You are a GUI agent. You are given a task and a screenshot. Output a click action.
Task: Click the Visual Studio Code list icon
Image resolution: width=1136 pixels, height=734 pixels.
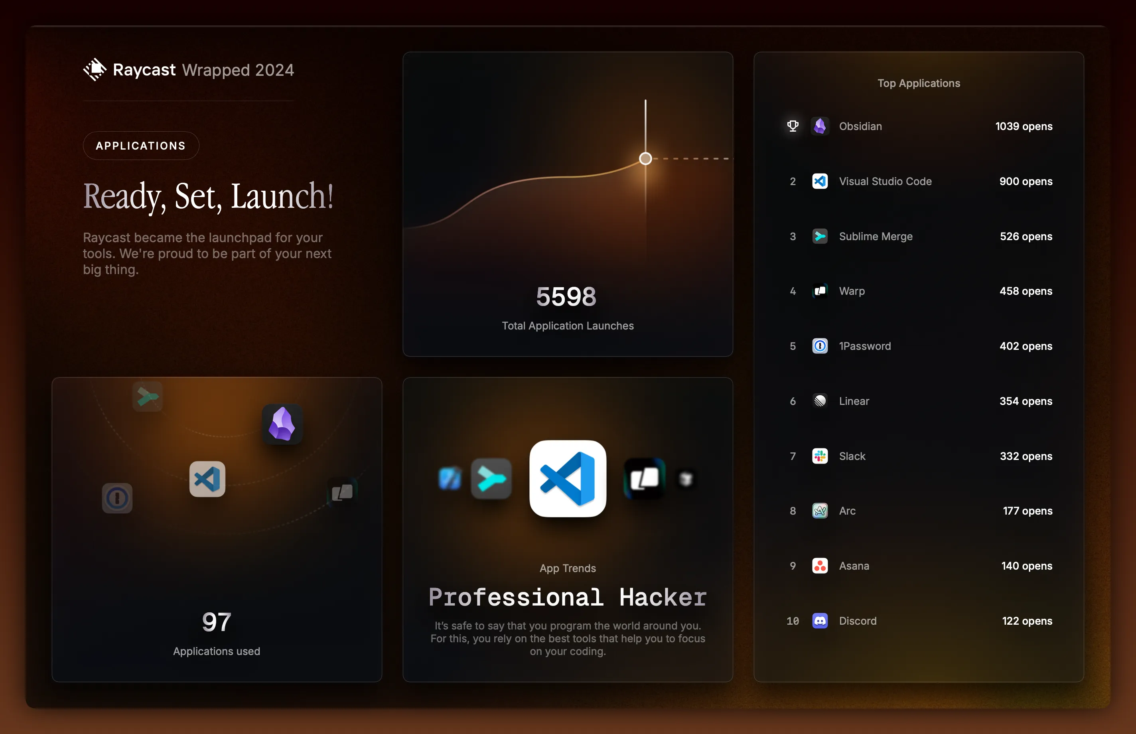(x=820, y=181)
